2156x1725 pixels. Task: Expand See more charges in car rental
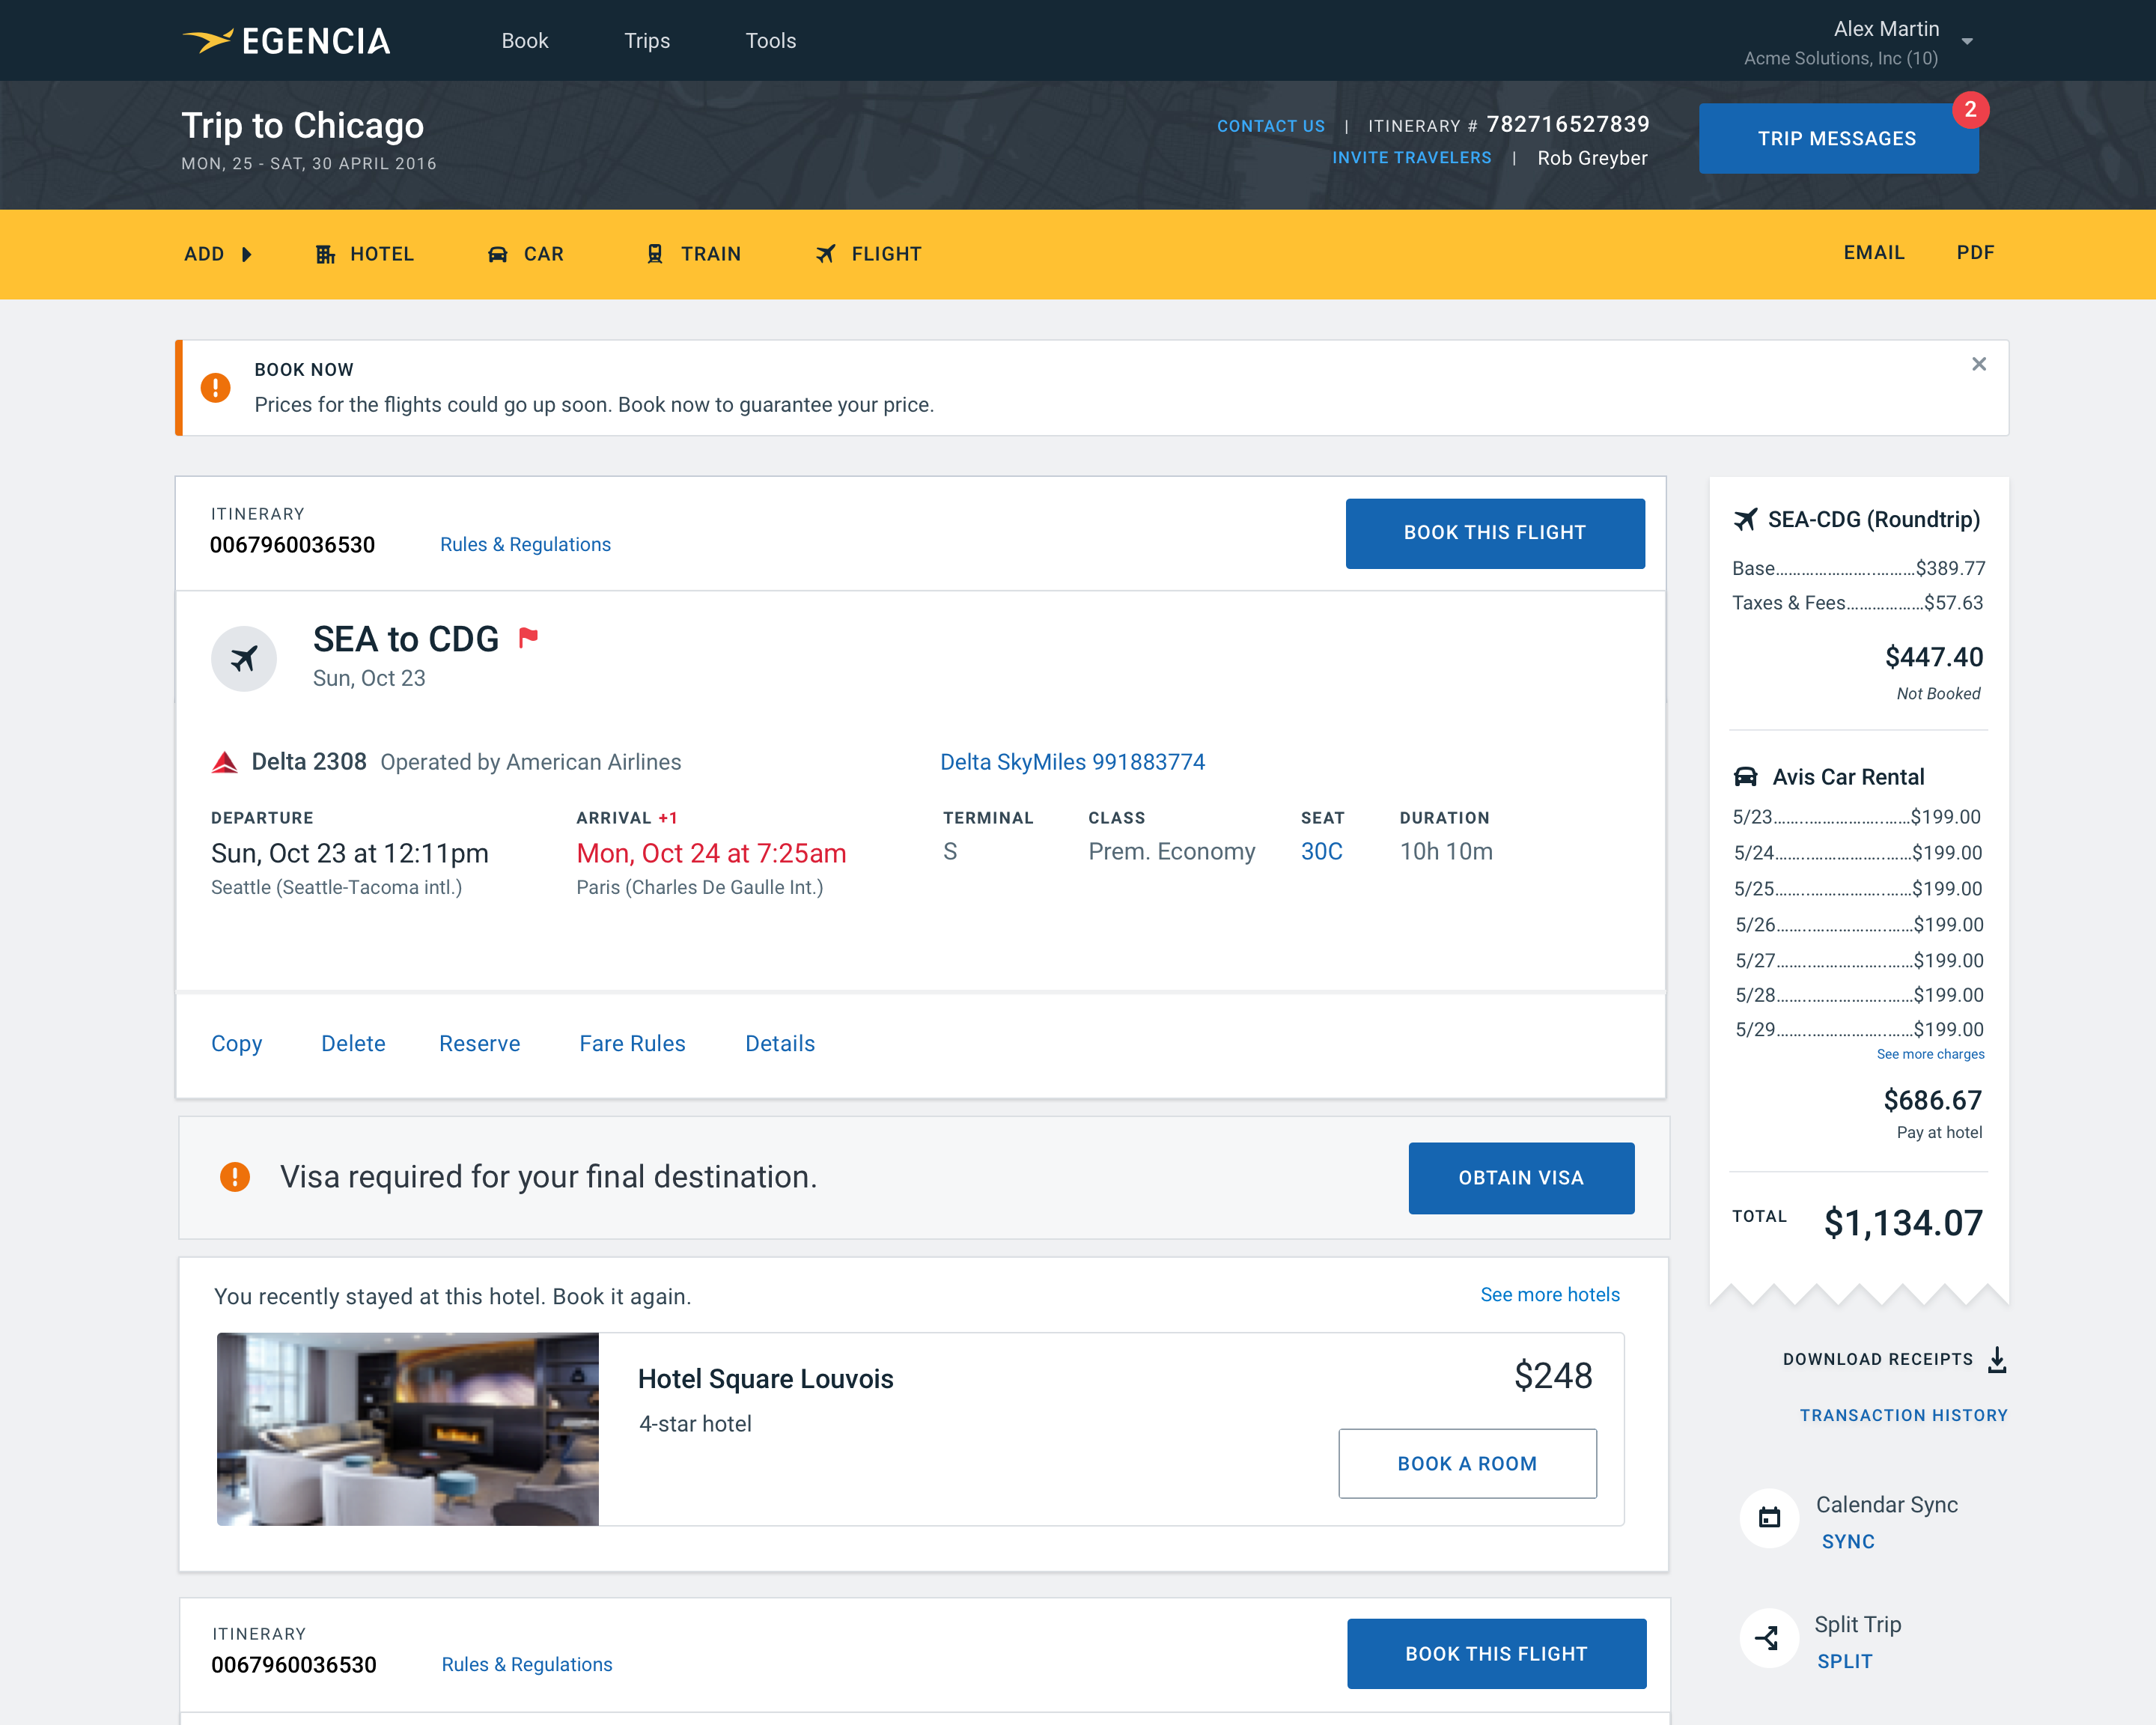tap(1929, 1054)
